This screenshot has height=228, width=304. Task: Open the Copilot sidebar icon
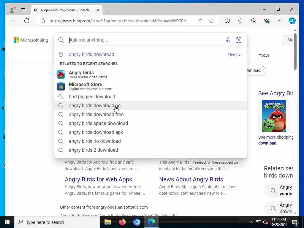292,21
